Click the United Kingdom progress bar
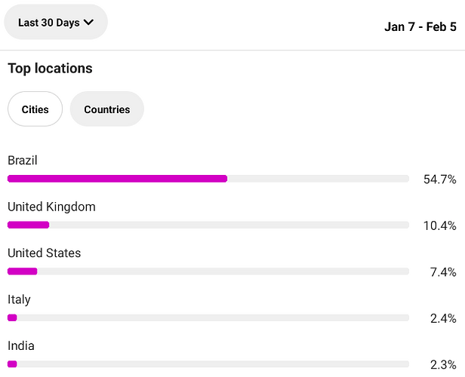 208,225
